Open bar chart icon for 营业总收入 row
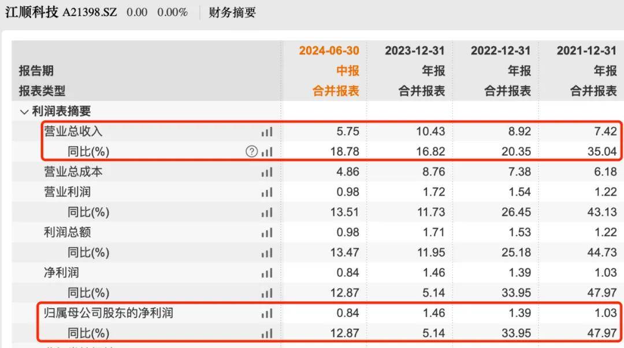624x348 pixels. tap(267, 132)
